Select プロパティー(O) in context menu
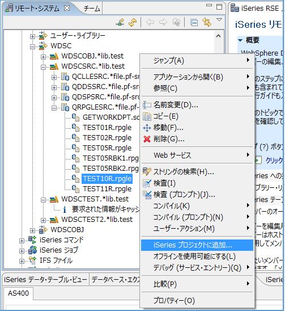The image size is (285, 311). tap(197, 301)
